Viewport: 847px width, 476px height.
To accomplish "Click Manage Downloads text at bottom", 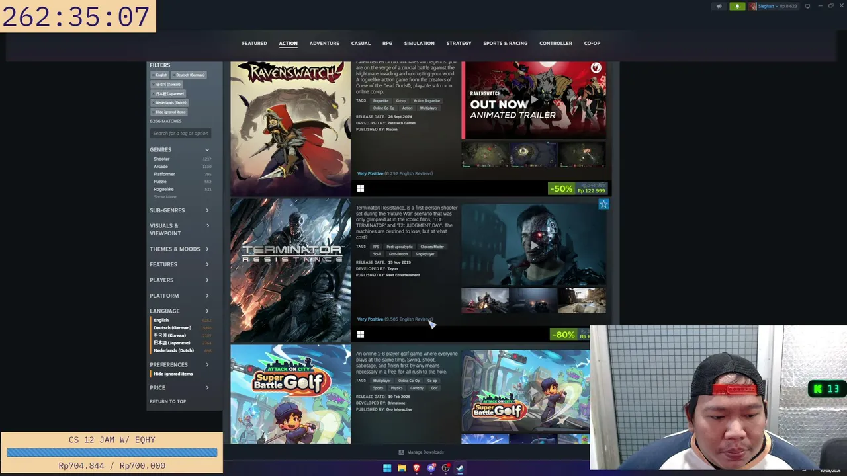I will pyautogui.click(x=425, y=452).
